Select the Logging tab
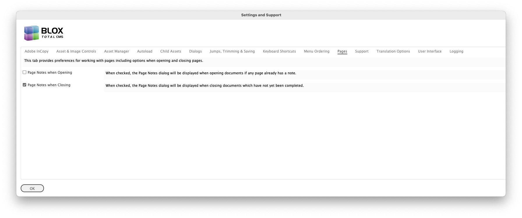 coord(456,51)
